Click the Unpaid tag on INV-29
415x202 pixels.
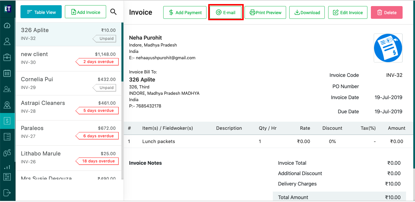[104, 88]
